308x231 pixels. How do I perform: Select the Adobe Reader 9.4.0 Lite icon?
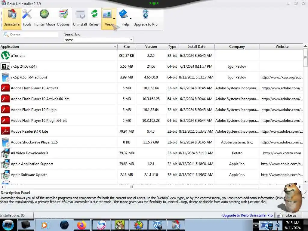tap(5, 131)
